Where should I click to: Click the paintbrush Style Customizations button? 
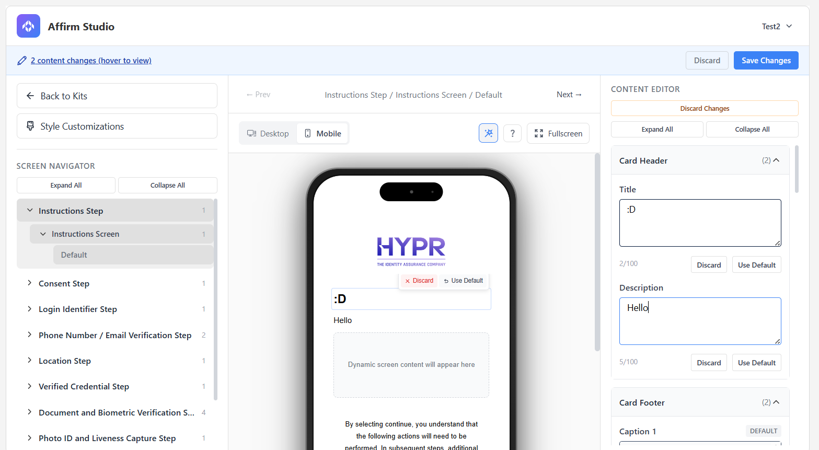pyautogui.click(x=117, y=126)
